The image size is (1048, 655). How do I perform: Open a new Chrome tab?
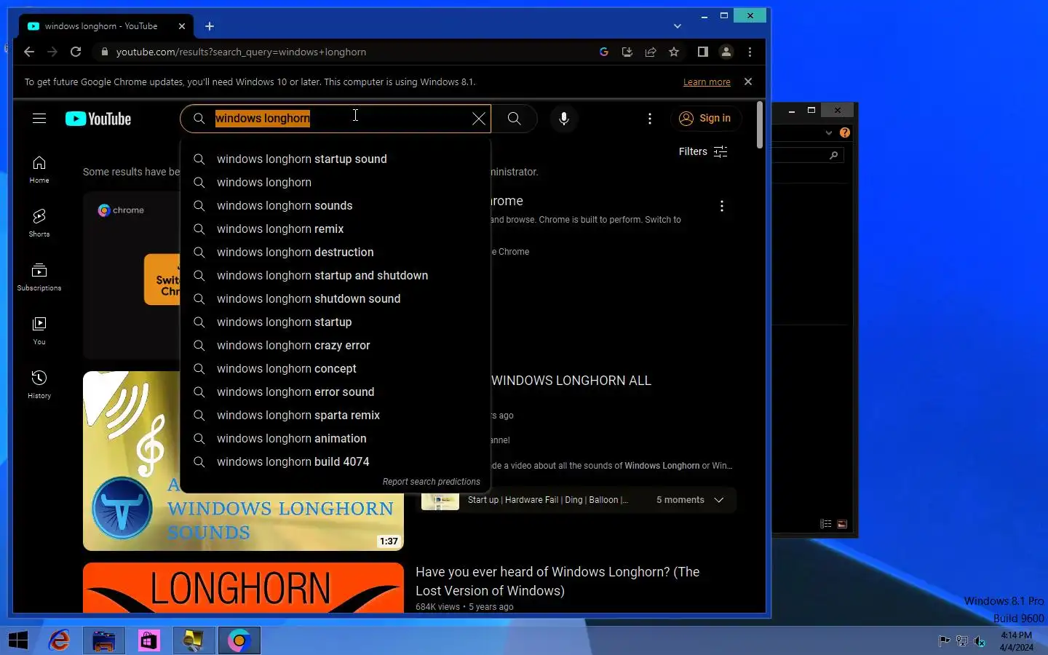(x=210, y=26)
